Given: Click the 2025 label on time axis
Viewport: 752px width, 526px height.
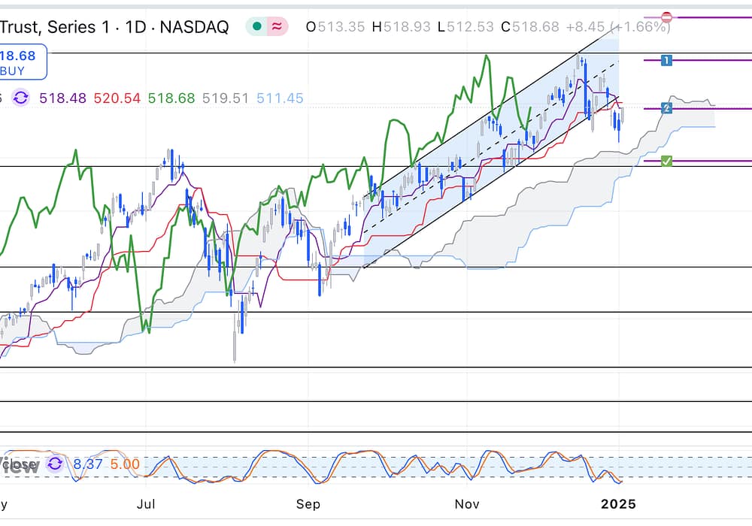Looking at the screenshot, I should tap(620, 504).
